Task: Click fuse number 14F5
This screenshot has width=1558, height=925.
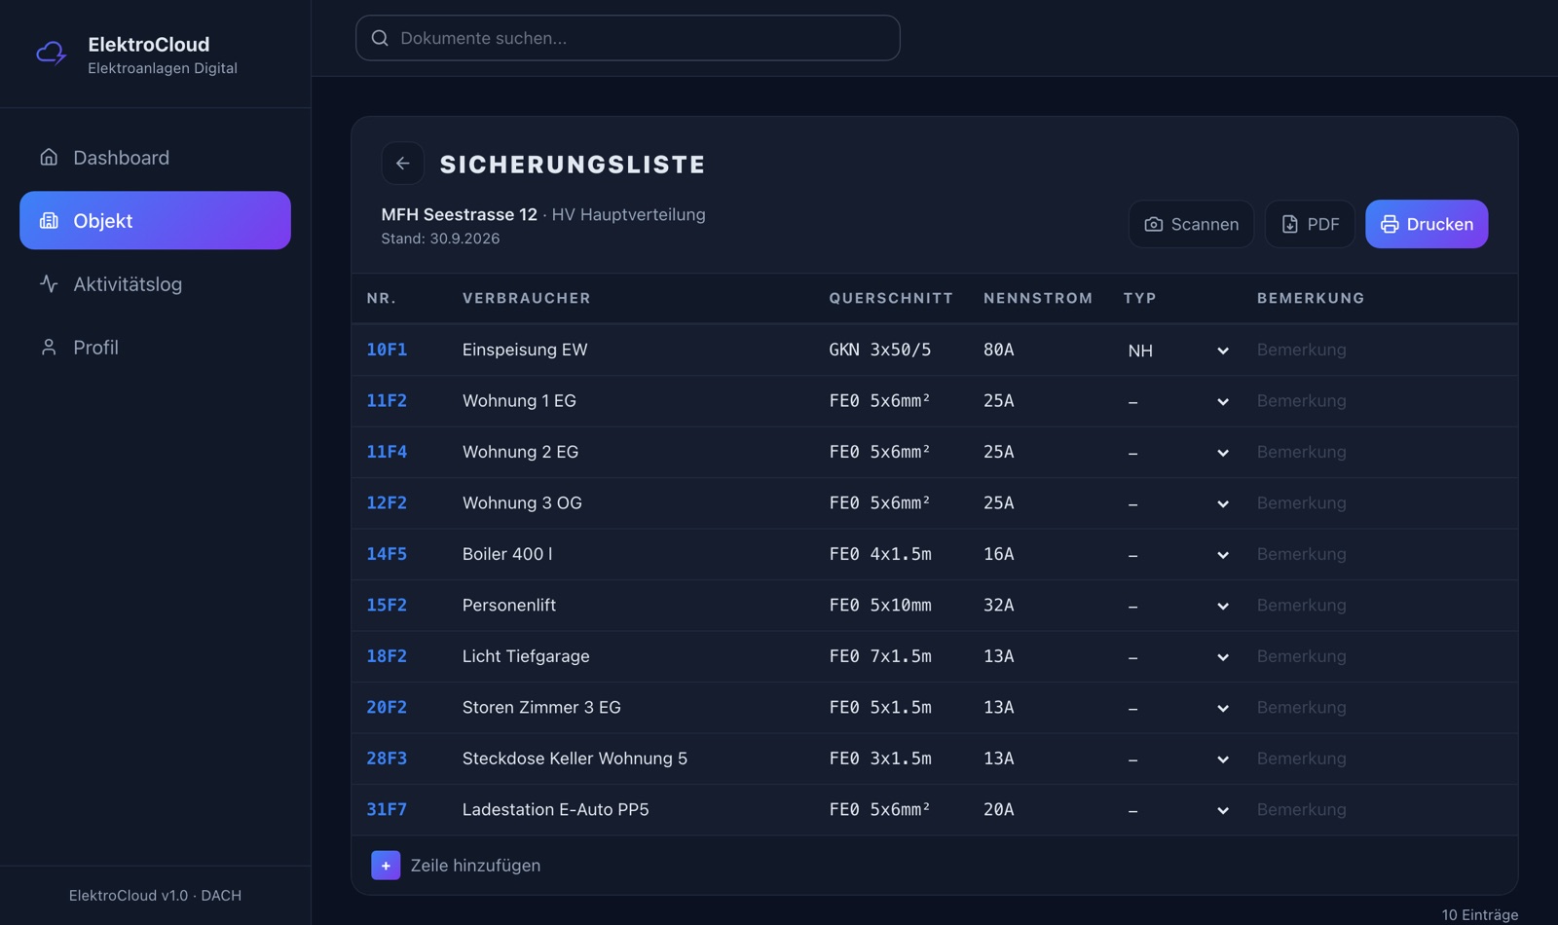Action: click(x=387, y=554)
